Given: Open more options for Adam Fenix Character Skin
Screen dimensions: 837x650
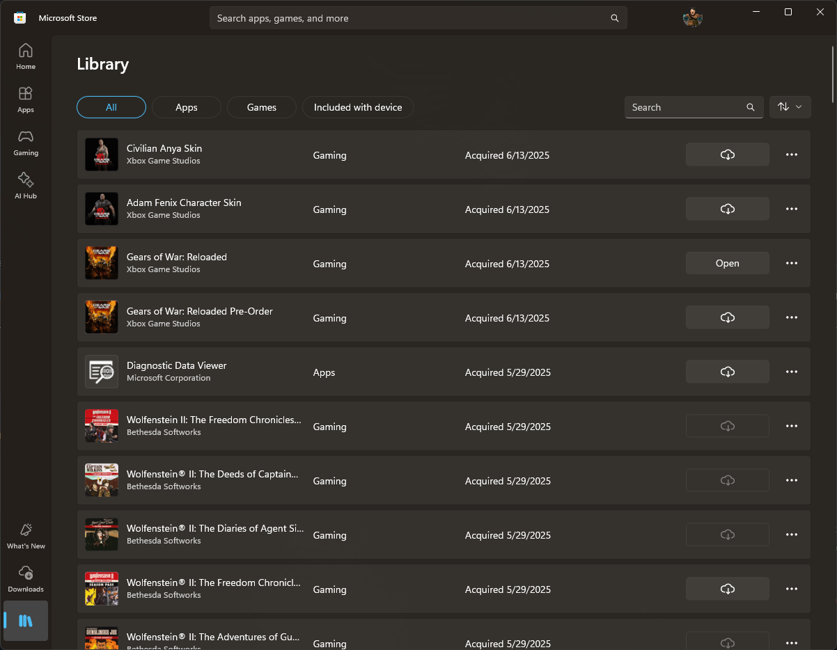Looking at the screenshot, I should pyautogui.click(x=792, y=209).
